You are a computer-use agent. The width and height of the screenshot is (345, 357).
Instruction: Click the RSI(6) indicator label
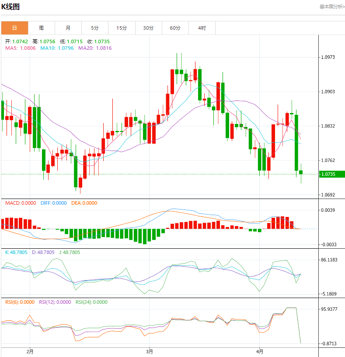pos(20,302)
